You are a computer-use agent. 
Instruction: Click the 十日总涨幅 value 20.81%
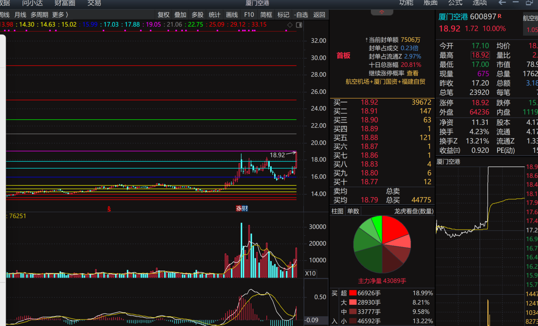click(x=411, y=65)
